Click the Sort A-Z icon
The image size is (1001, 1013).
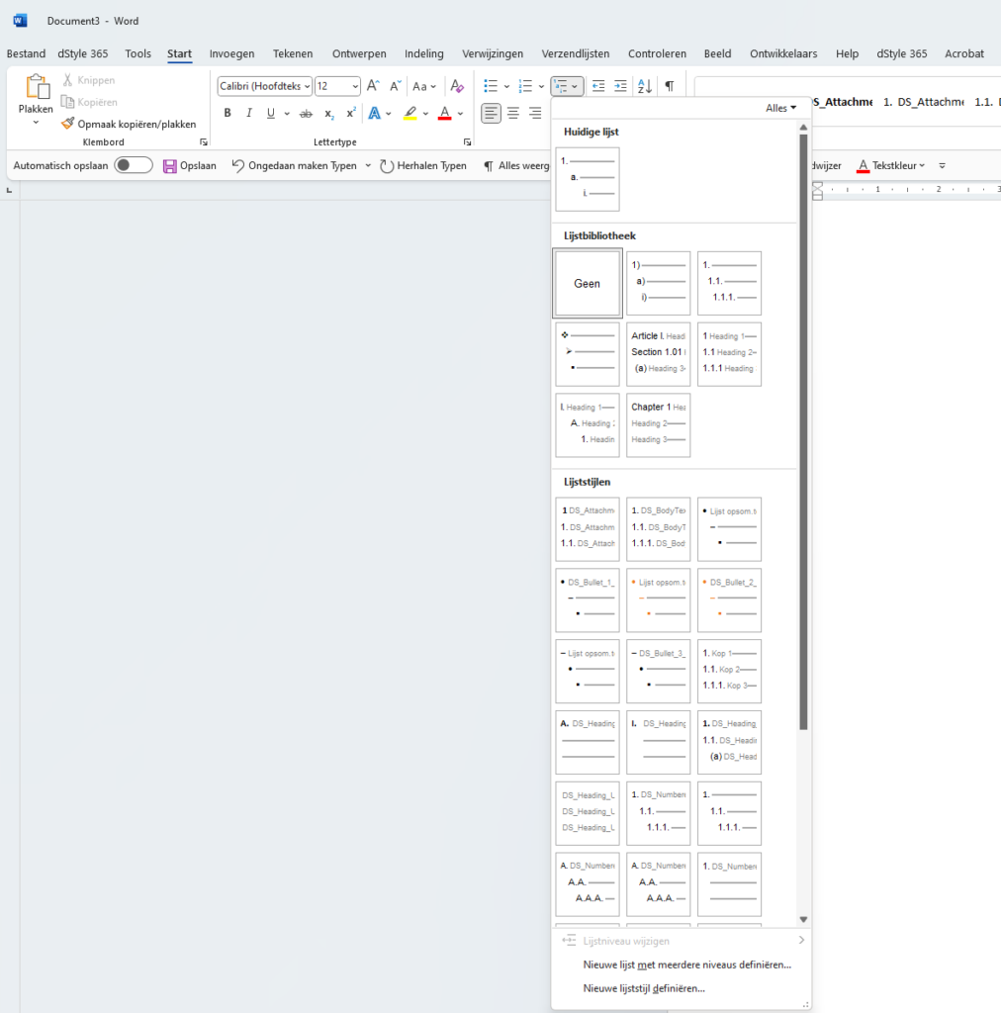[645, 86]
